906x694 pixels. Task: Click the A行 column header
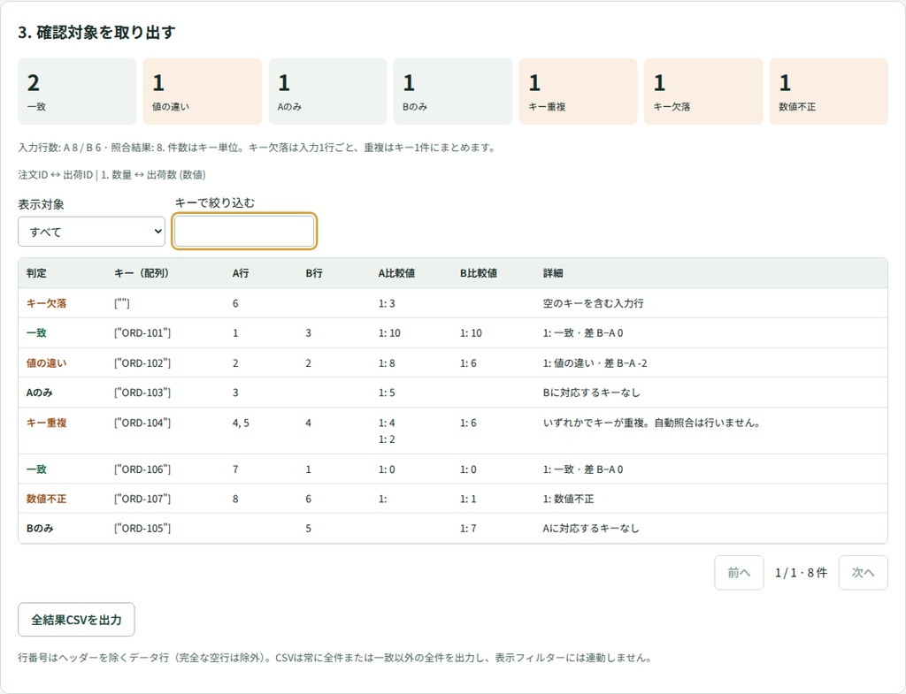point(241,273)
